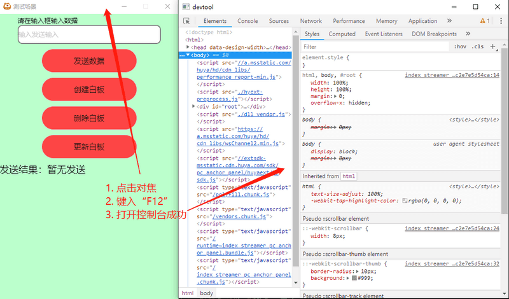Minimize the devtool window
509x299 pixels.
(x=454, y=7)
